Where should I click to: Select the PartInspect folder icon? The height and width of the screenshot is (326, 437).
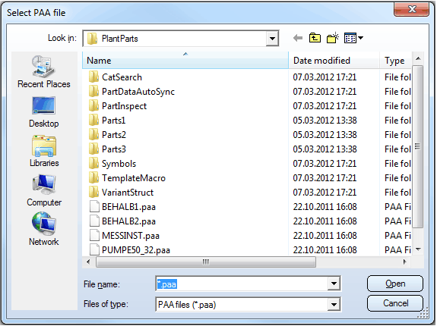[x=93, y=105]
